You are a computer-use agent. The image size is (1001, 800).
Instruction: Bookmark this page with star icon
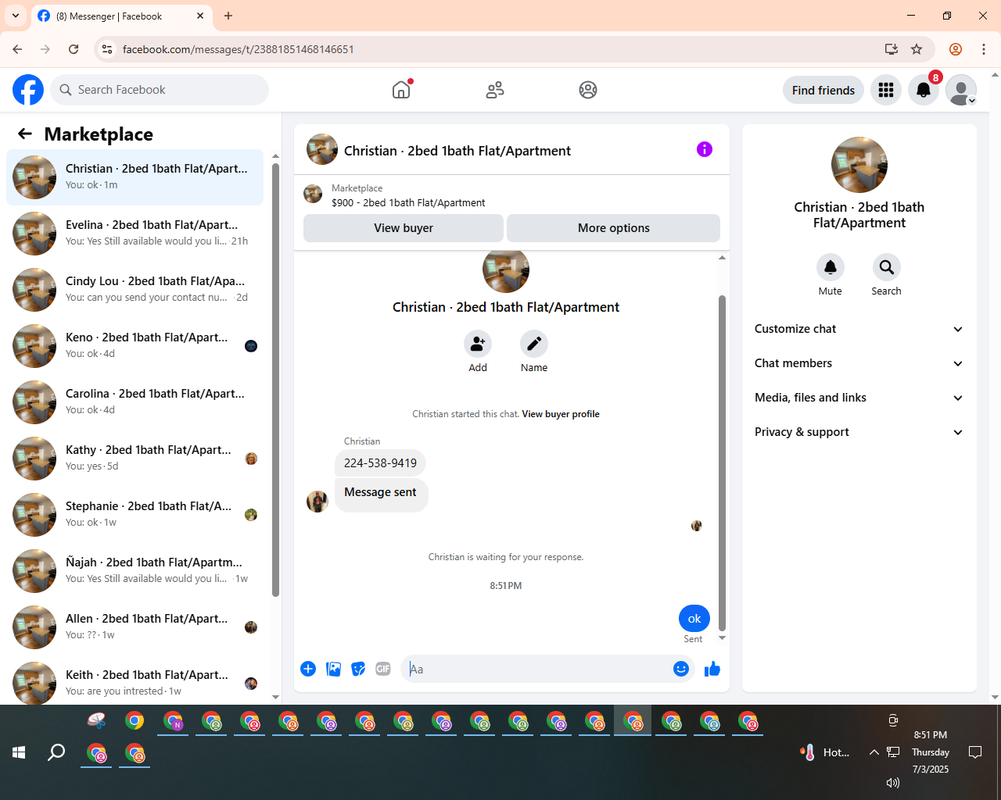917,49
